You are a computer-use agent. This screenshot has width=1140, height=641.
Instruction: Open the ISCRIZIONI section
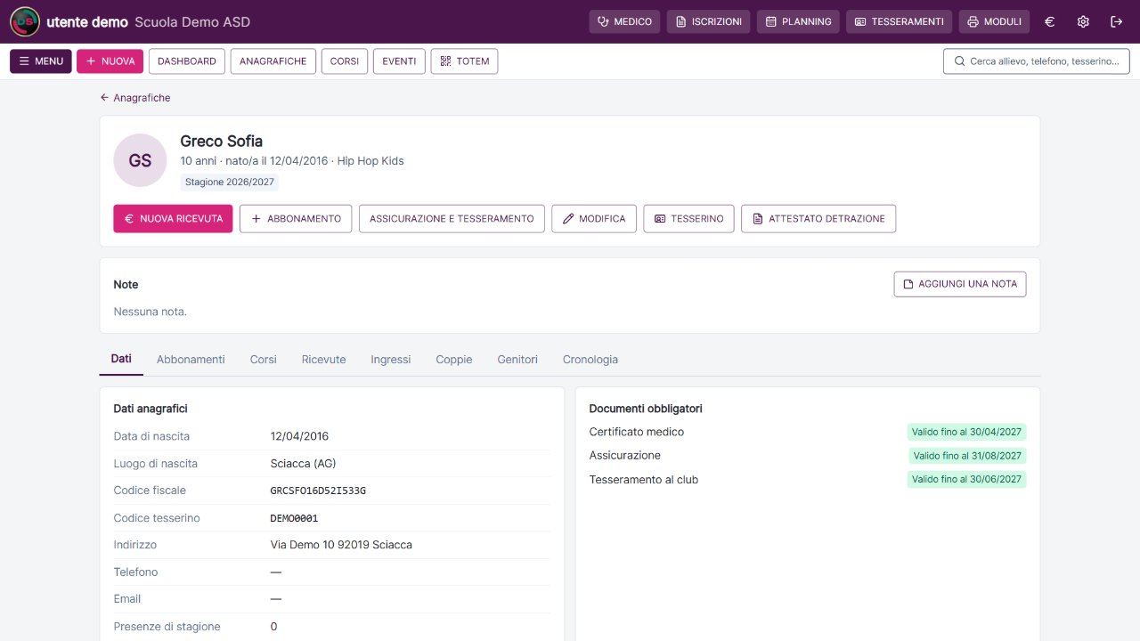(x=708, y=21)
